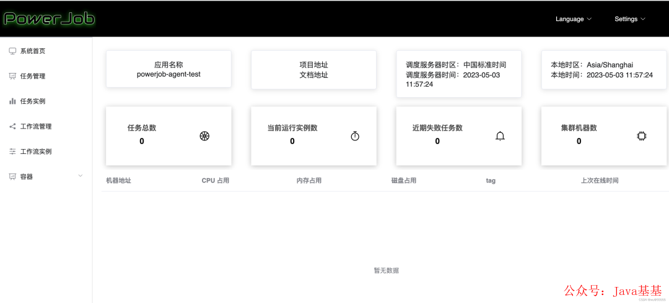
Task: Click the bar chart icon beside 任务实例
Action: click(13, 101)
